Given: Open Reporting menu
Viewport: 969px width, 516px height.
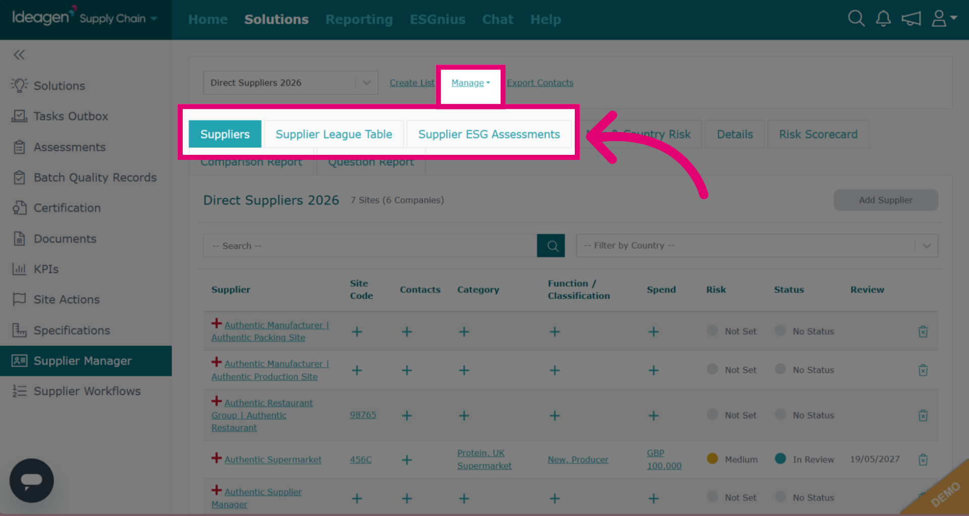Looking at the screenshot, I should (x=359, y=19).
